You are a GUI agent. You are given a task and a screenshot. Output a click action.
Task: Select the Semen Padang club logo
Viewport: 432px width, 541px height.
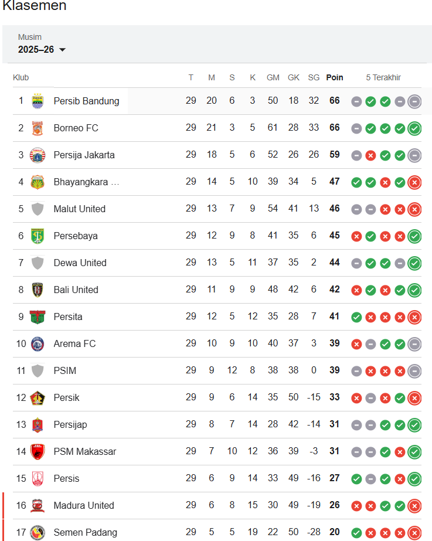38,532
